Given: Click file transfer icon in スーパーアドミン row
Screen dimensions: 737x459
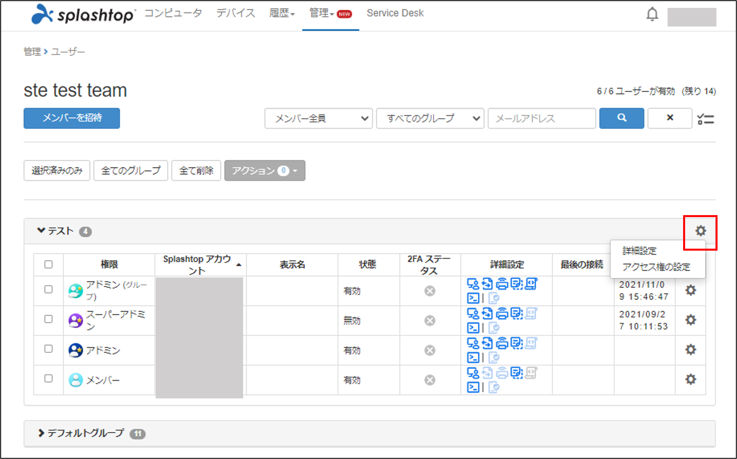Looking at the screenshot, I should point(487,314).
